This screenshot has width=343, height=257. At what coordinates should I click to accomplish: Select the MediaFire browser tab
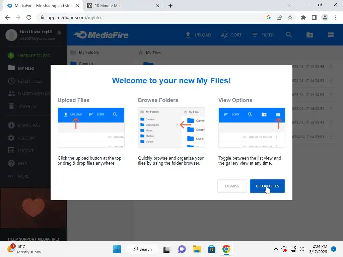43,6
